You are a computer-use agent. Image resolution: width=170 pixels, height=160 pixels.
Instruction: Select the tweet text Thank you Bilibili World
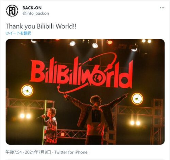pyautogui.click(x=41, y=26)
